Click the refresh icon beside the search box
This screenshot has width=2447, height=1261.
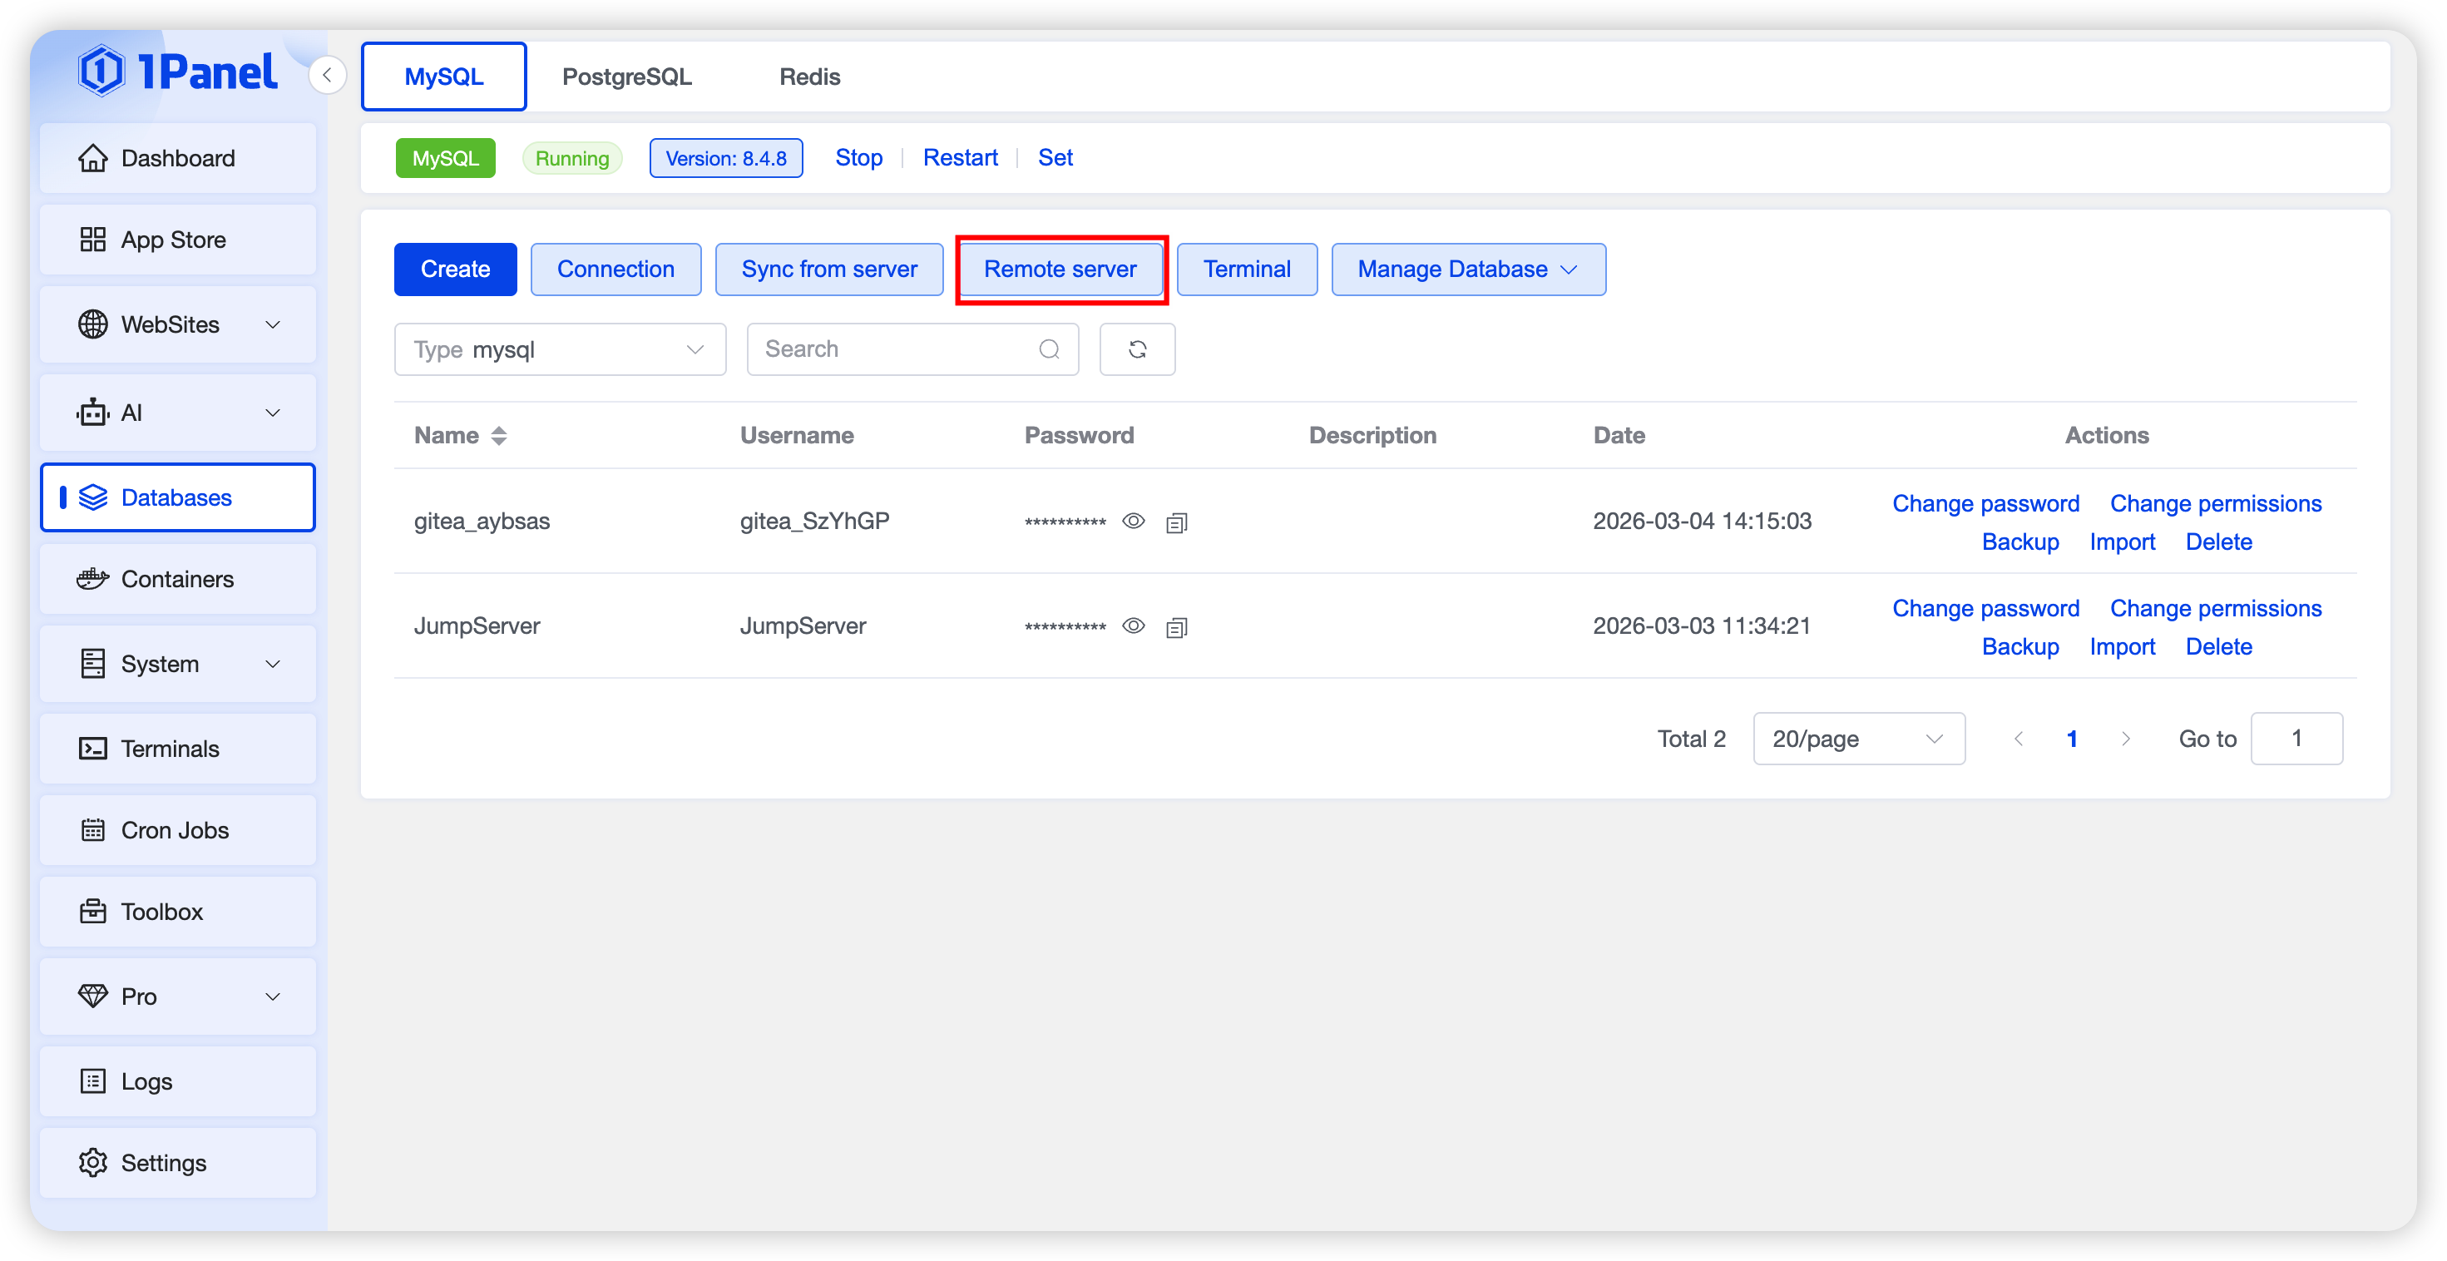click(1137, 349)
